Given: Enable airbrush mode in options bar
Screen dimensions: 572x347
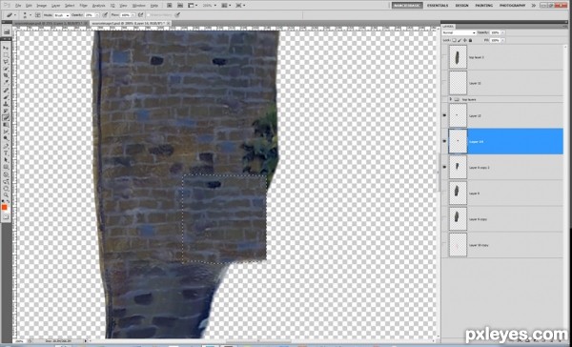Looking at the screenshot, I should [x=140, y=15].
